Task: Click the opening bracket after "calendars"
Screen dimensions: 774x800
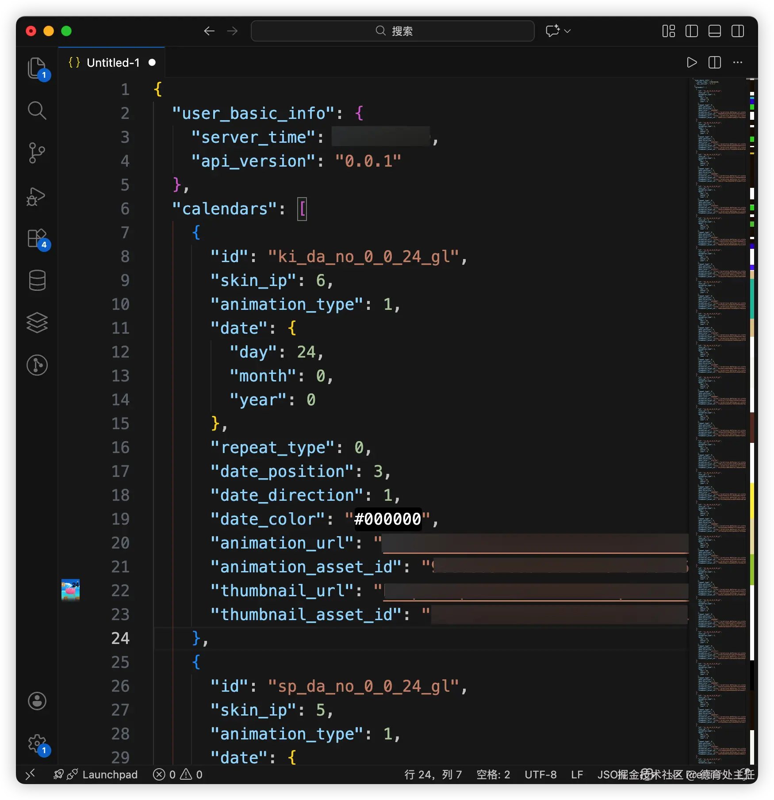Action: 302,209
